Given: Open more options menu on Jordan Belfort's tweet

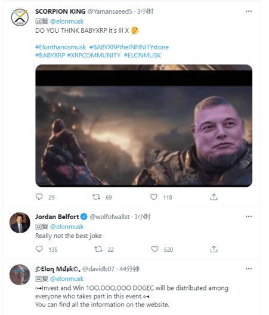Looking at the screenshot, I should [x=249, y=217].
